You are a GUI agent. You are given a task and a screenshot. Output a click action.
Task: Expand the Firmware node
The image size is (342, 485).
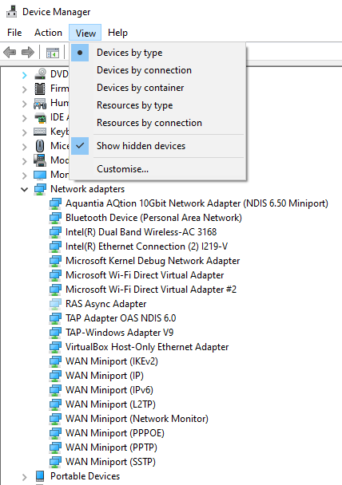[x=25, y=89]
